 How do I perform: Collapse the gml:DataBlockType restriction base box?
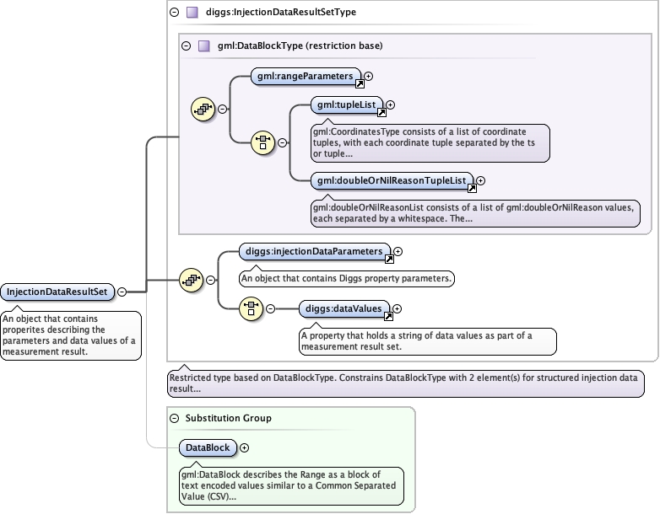pyautogui.click(x=187, y=46)
